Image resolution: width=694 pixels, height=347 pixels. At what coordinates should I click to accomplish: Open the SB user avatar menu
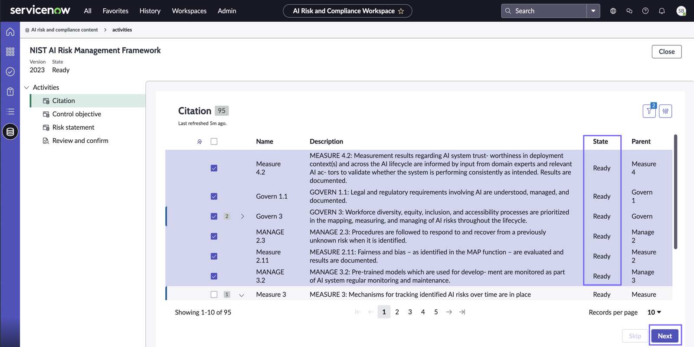click(681, 11)
